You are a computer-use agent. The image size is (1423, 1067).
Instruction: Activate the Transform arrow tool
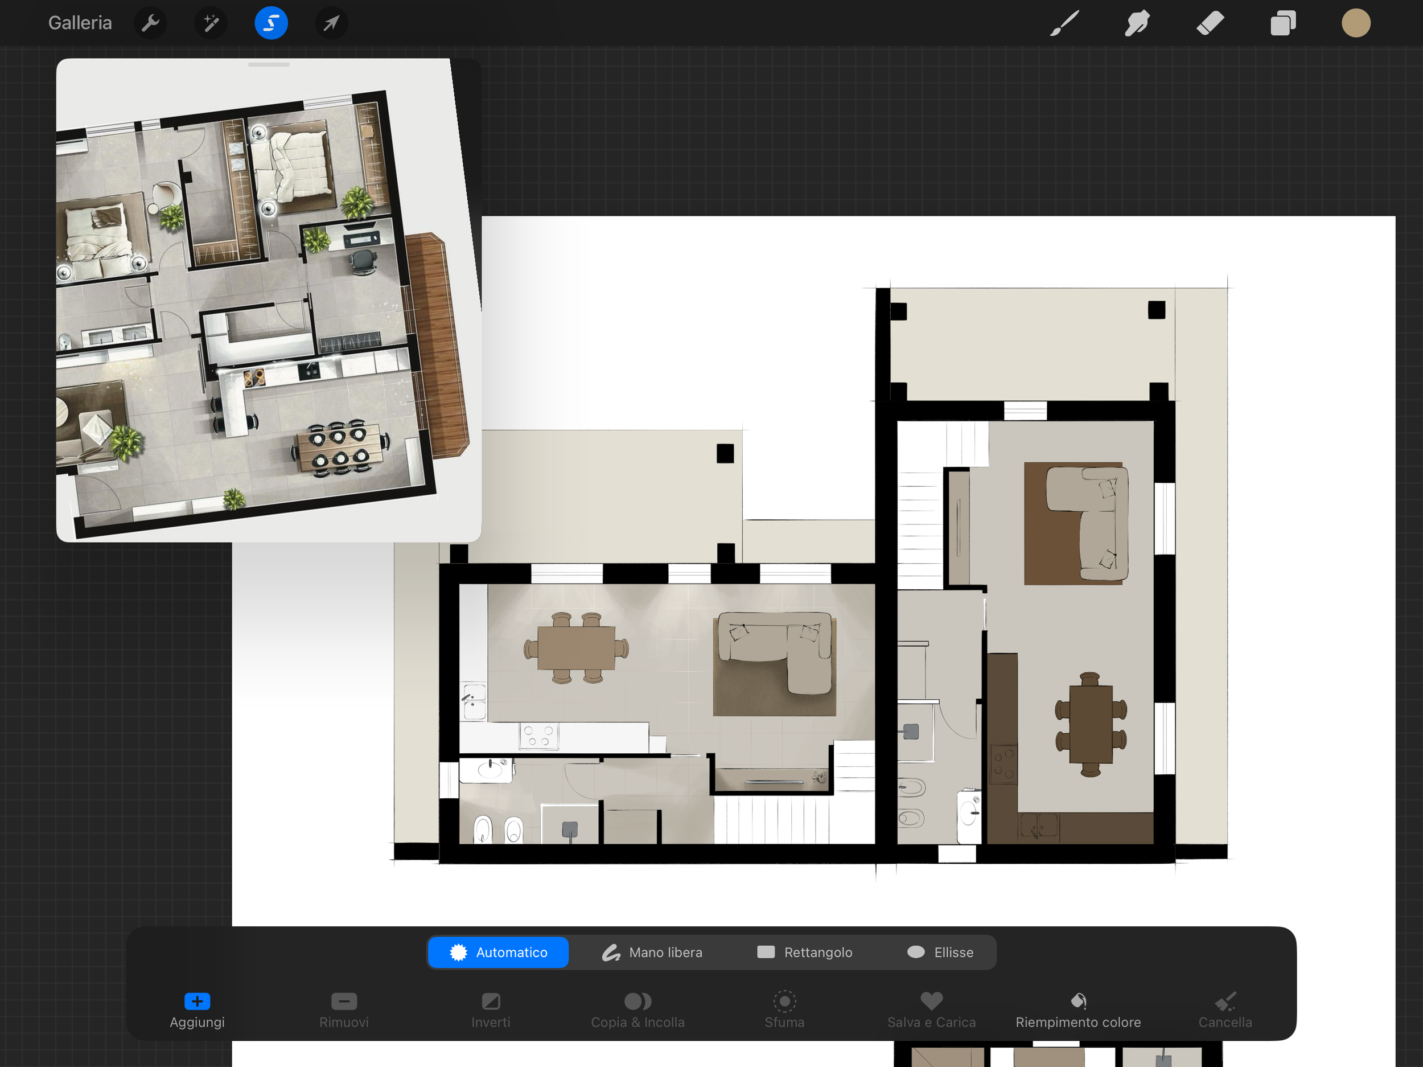point(331,23)
